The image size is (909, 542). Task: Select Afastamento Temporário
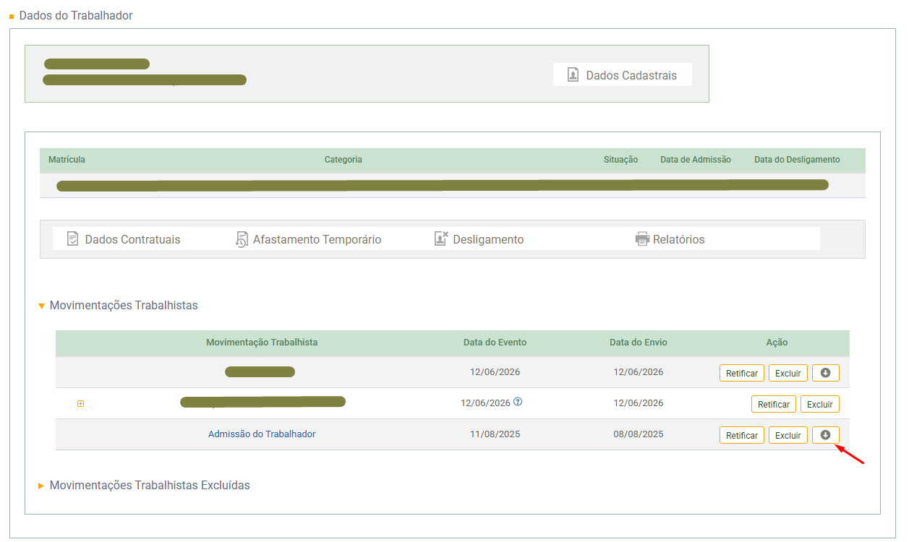point(308,239)
